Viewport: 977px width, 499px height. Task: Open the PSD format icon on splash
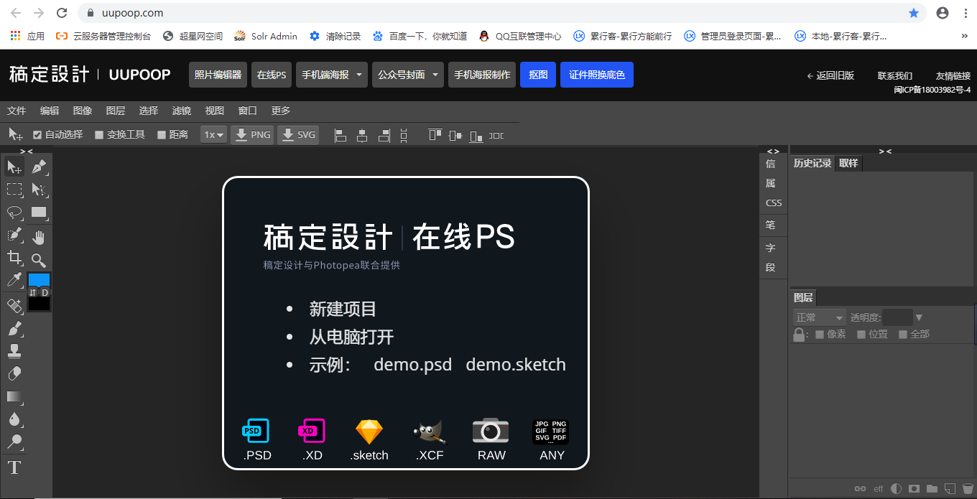[x=256, y=431]
